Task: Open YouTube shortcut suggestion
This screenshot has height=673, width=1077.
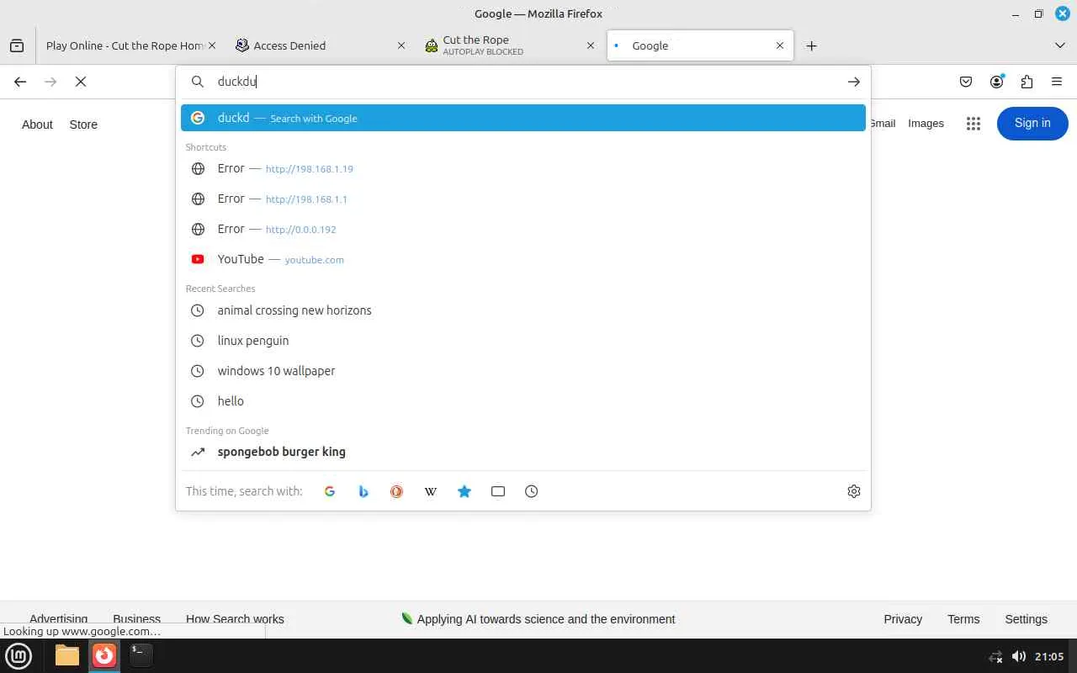Action: pos(523,259)
